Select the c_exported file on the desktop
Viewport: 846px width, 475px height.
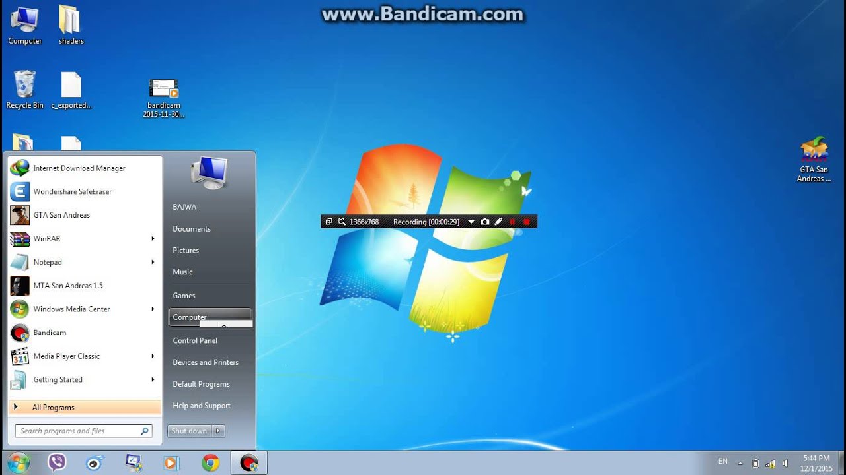pos(71,90)
